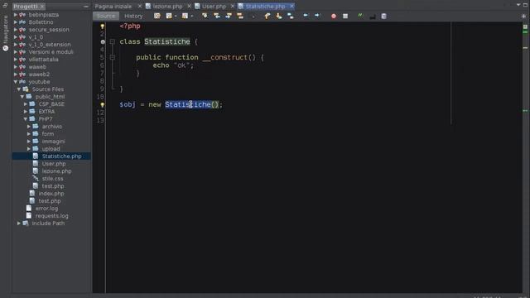
Task: Select the villettaitalia project
Action: pyautogui.click(x=43, y=59)
